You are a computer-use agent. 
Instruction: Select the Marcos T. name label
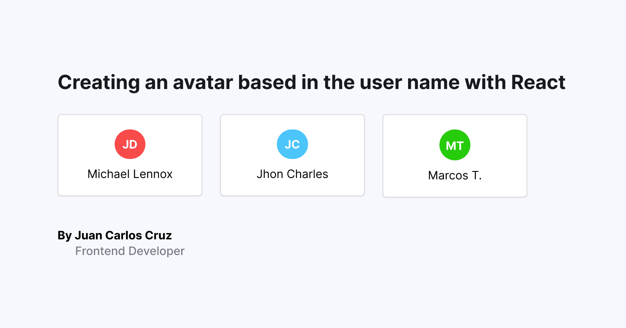[x=455, y=176]
